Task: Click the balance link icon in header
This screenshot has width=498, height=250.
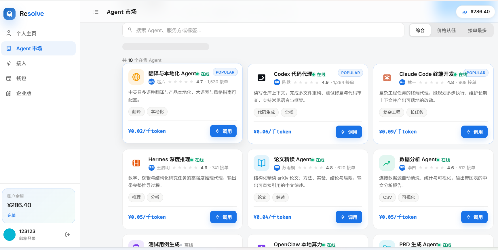Action: coord(465,12)
